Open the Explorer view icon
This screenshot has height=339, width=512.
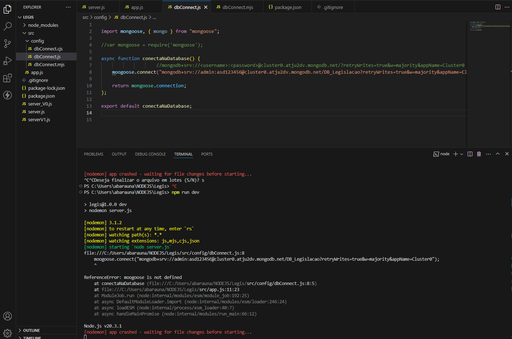pyautogui.click(x=8, y=9)
